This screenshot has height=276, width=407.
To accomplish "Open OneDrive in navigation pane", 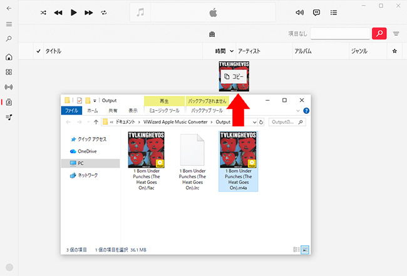I will coord(87,151).
